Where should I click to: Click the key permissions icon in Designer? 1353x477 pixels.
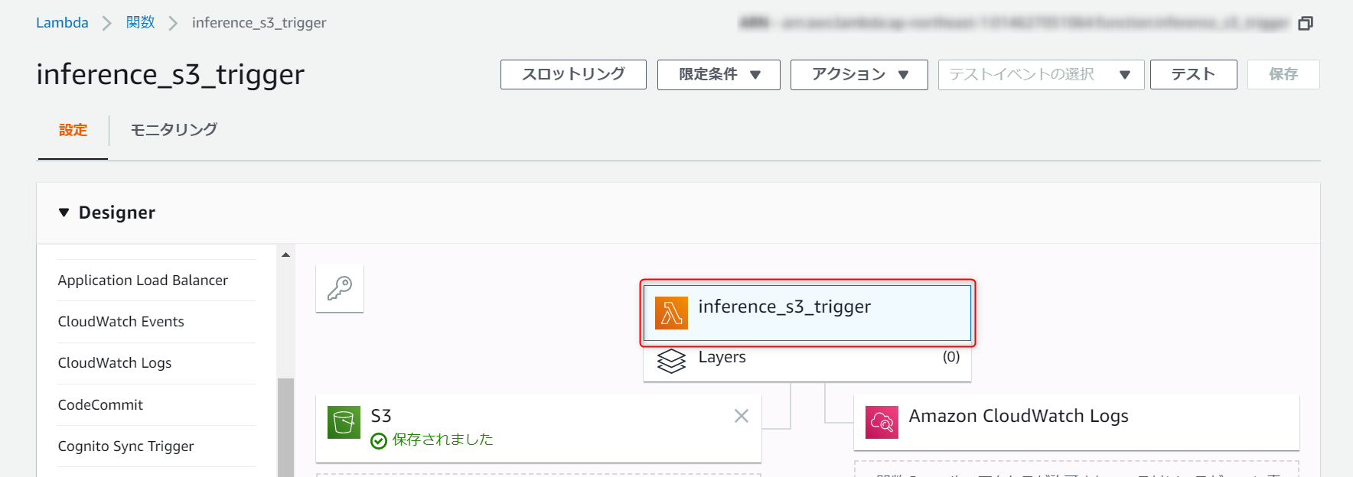click(x=340, y=288)
